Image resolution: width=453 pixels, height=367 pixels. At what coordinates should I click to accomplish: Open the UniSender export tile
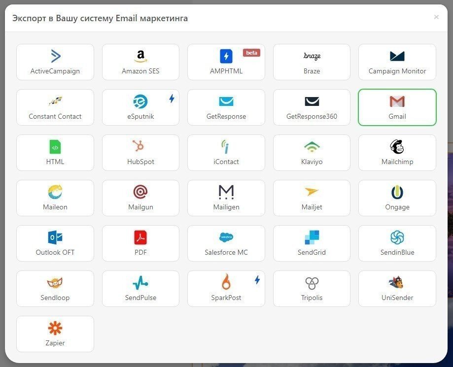coord(397,289)
